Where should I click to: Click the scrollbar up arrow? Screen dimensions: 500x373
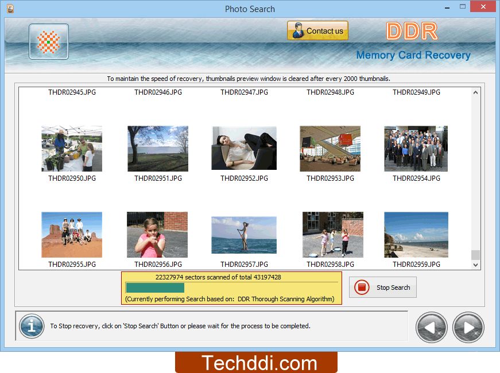click(475, 92)
